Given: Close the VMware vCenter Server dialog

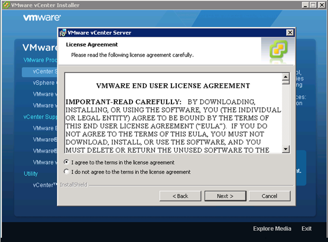Looking at the screenshot, I should pyautogui.click(x=290, y=33).
